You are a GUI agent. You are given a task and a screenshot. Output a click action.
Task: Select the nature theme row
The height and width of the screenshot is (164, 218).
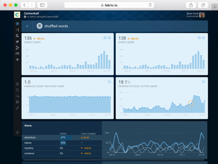pos(62,143)
